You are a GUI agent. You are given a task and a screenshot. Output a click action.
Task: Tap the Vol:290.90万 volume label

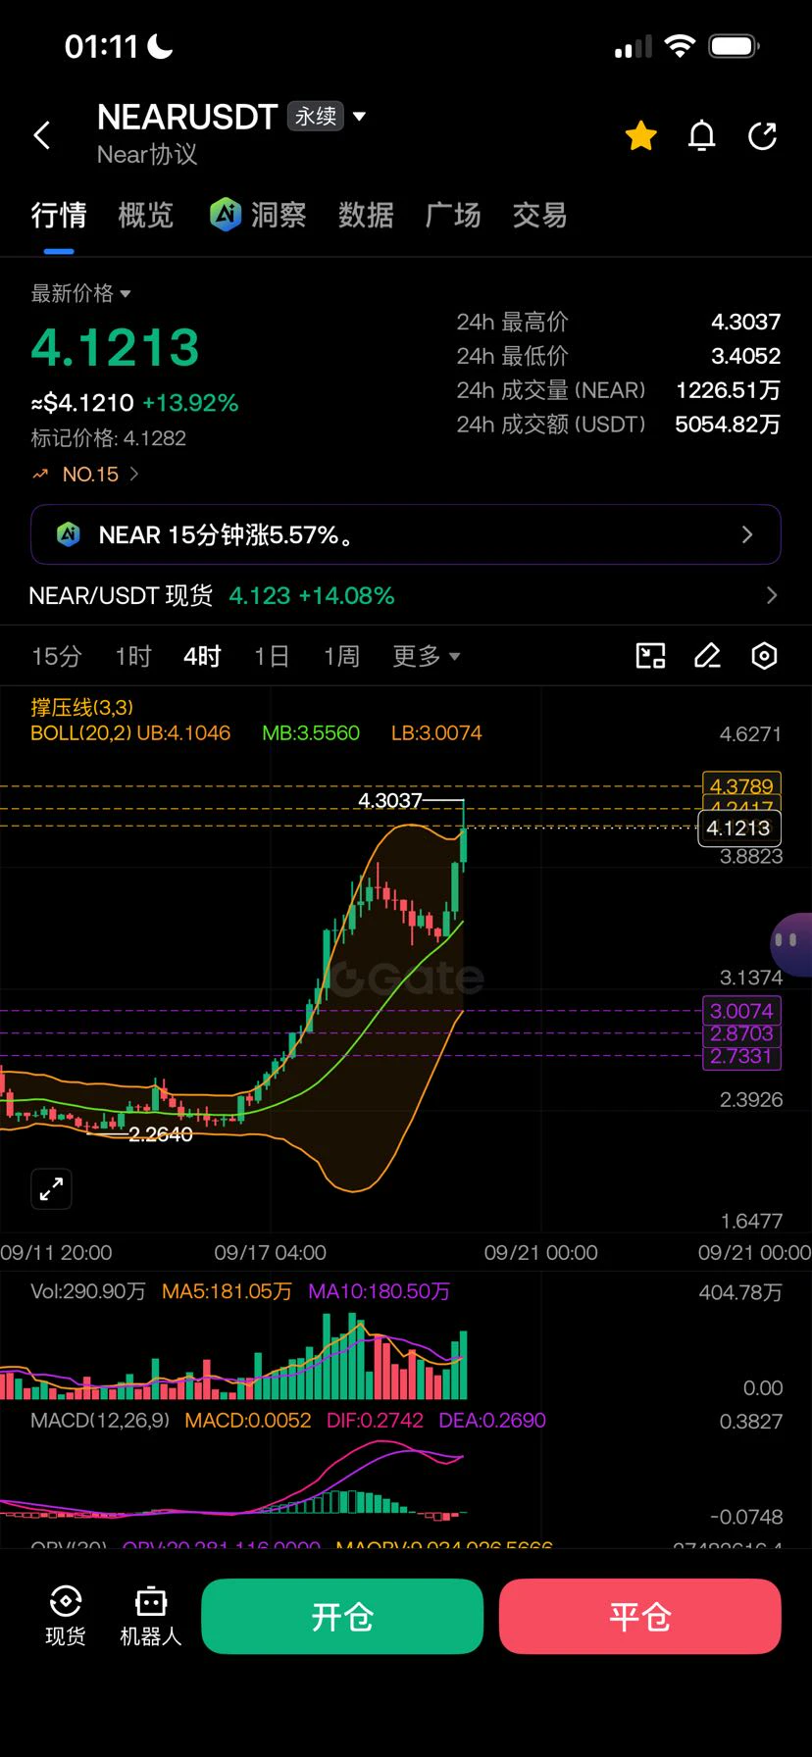pos(88,1291)
